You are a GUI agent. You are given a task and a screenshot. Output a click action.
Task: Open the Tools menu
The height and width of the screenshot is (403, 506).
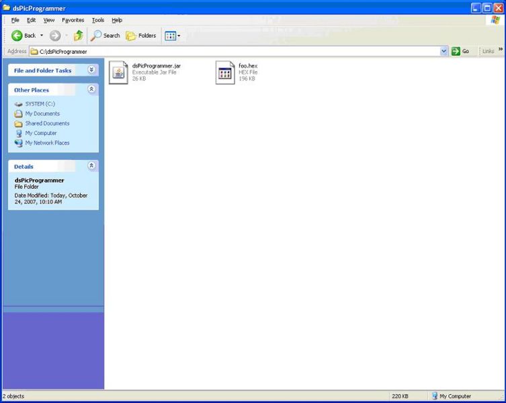coord(98,20)
